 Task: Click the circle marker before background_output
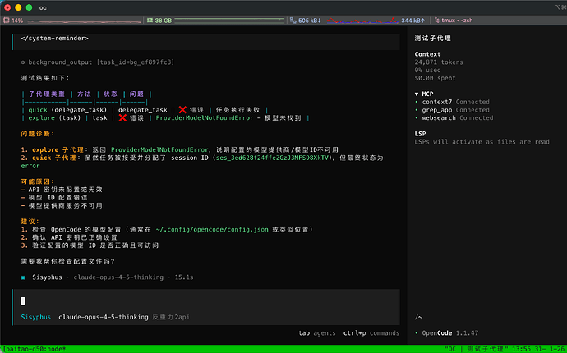[x=23, y=62]
